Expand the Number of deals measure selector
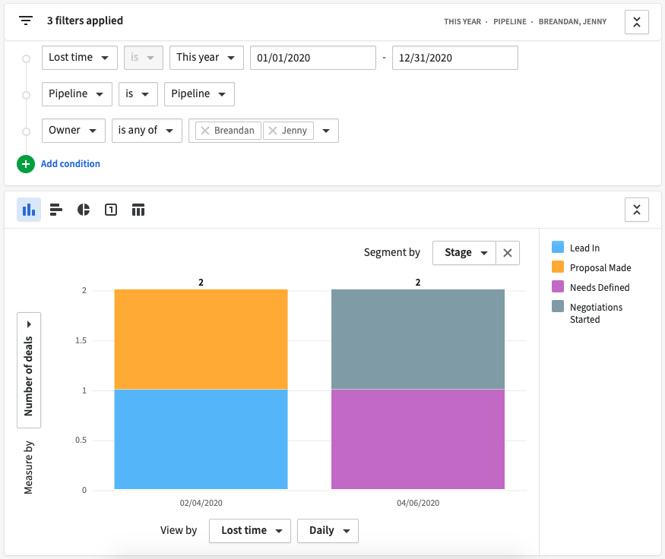The height and width of the screenshot is (559, 665). (29, 370)
